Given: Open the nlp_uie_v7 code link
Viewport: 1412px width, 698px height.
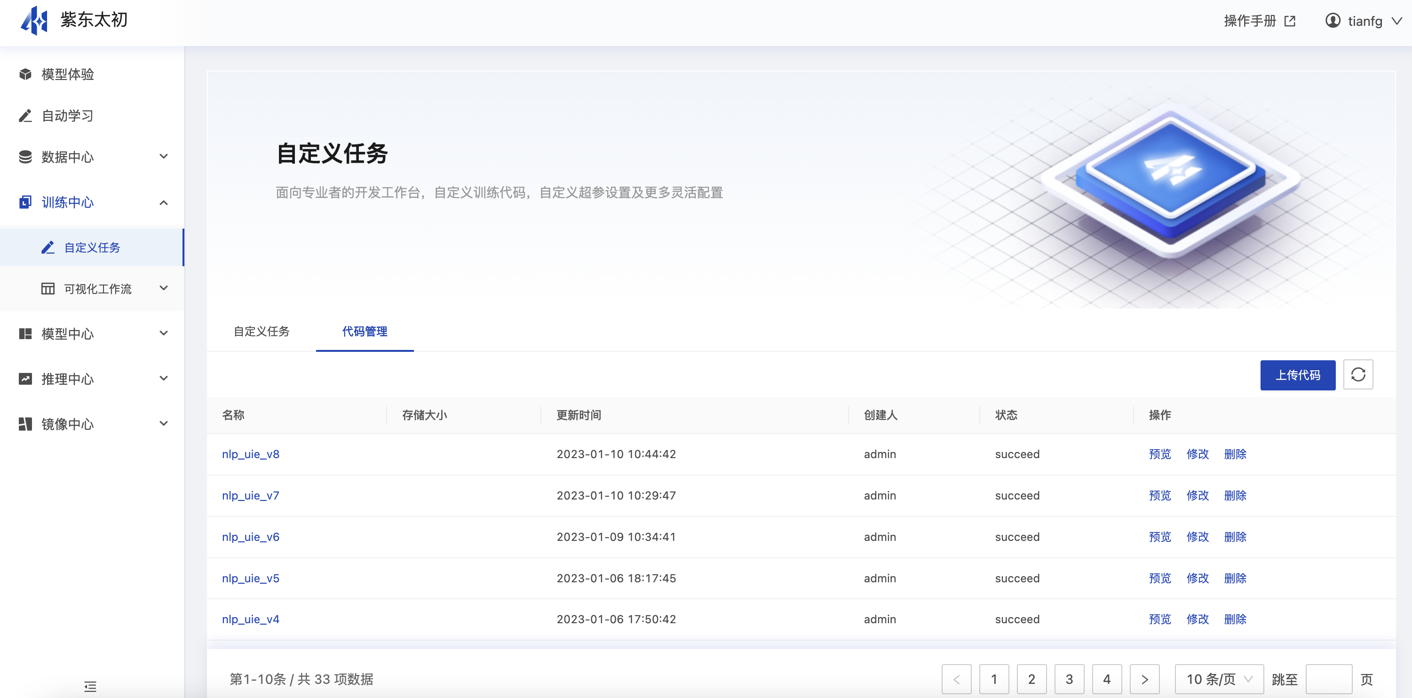Looking at the screenshot, I should click(x=251, y=496).
